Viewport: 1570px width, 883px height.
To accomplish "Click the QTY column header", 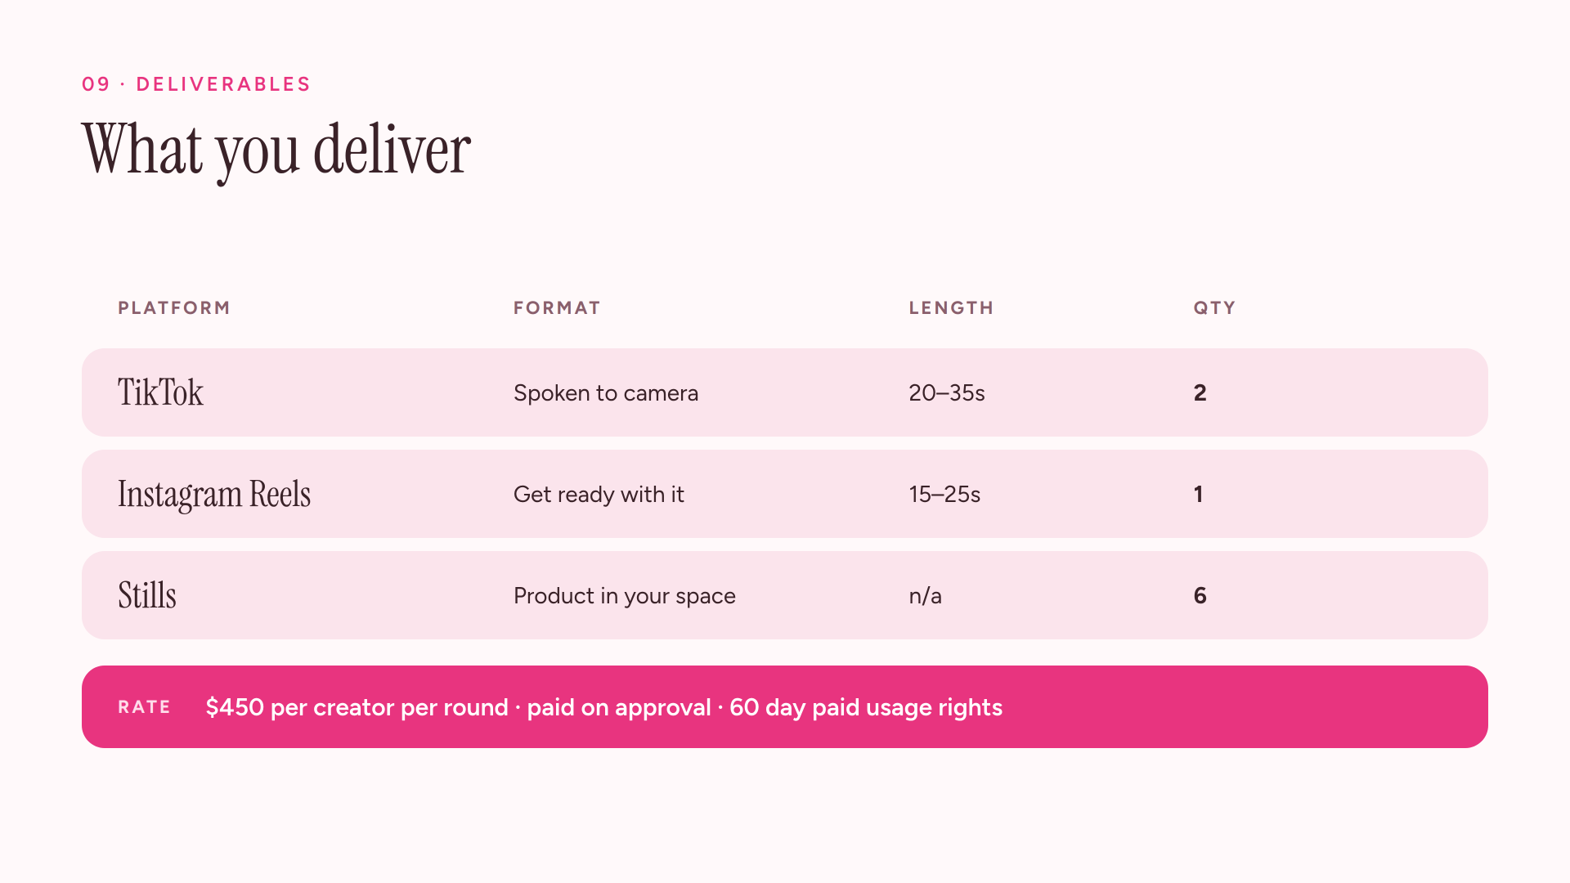I will point(1214,308).
